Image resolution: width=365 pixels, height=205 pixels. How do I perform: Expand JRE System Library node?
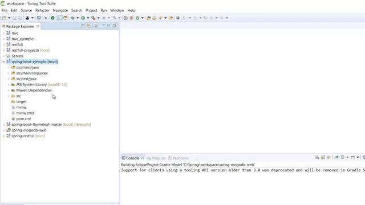coord(9,85)
